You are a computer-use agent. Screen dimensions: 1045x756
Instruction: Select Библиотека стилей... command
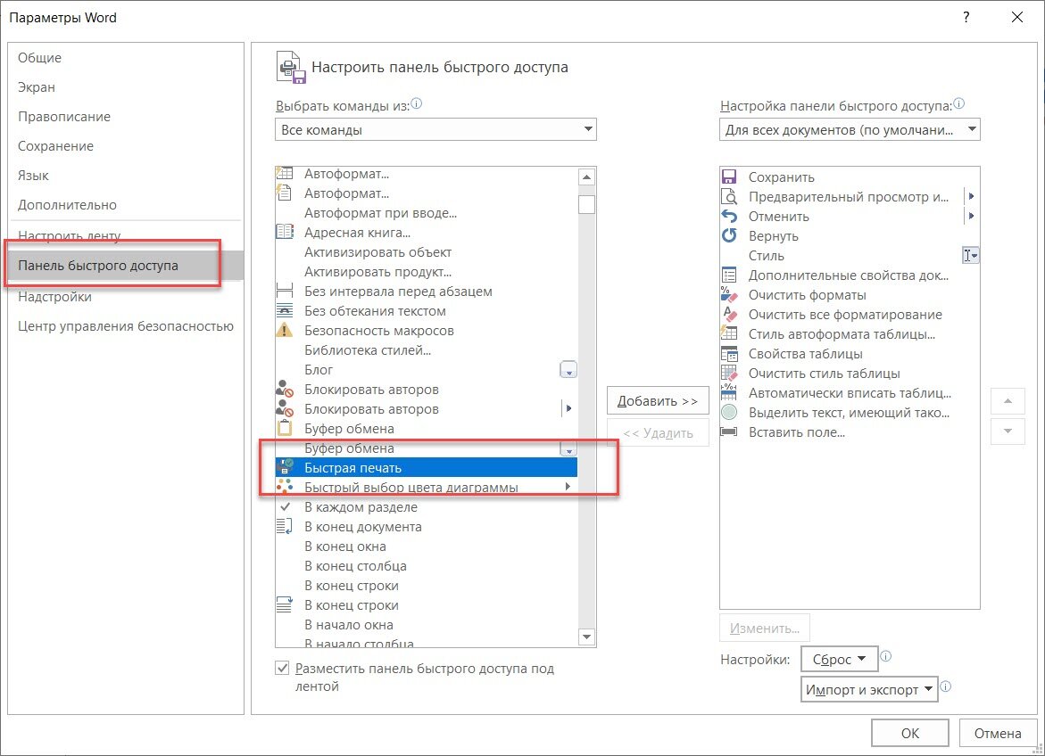pos(427,349)
